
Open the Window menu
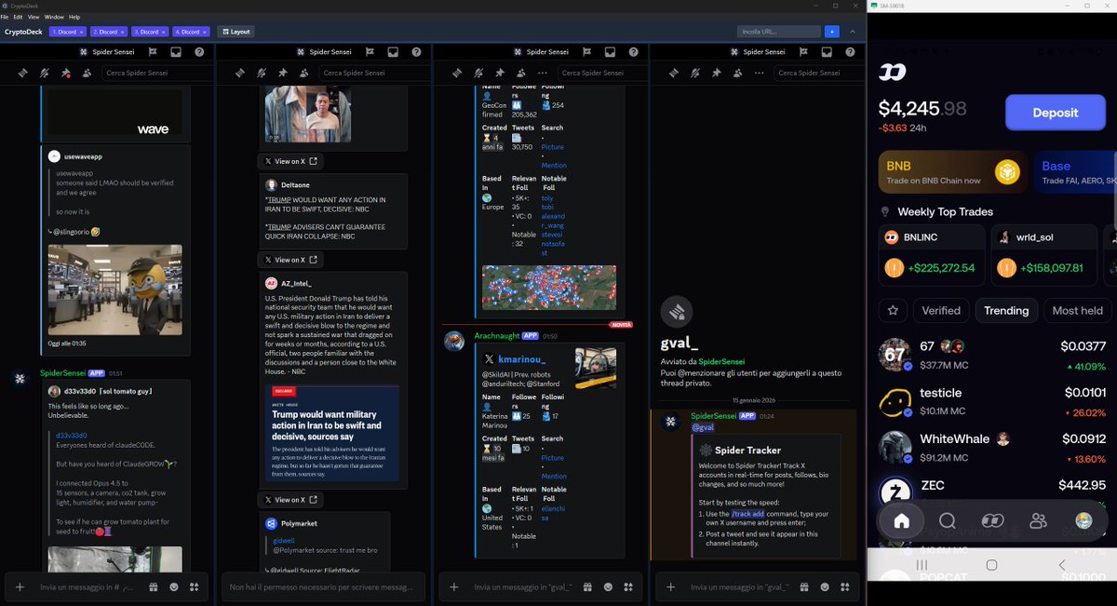point(55,17)
